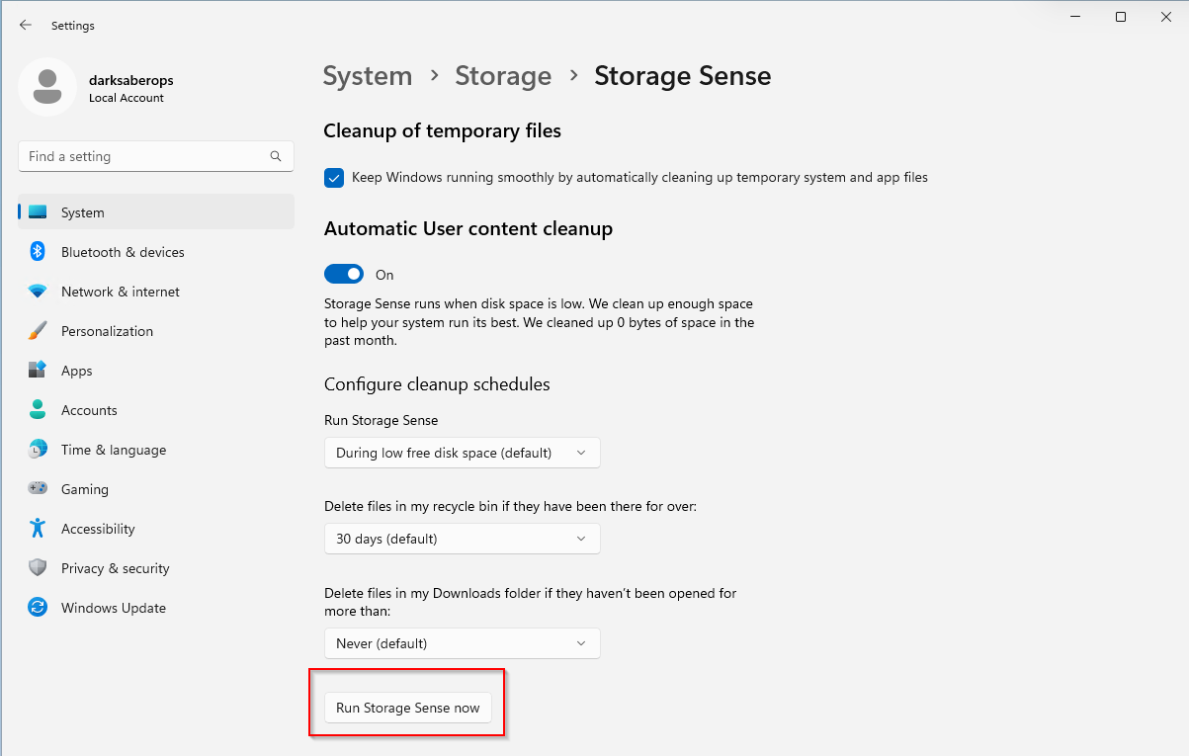This screenshot has height=756, width=1189.
Task: Click the Gaming controller icon
Action: point(37,489)
